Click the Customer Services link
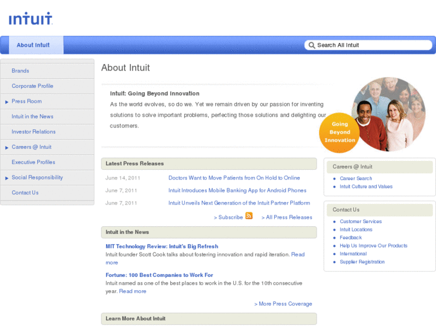This screenshot has height=326, width=436. (360, 221)
